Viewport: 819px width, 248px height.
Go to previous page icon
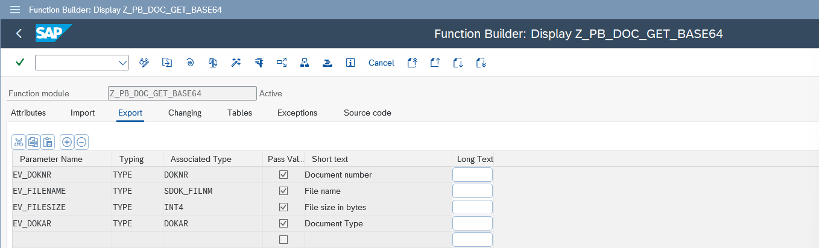pyautogui.click(x=435, y=63)
